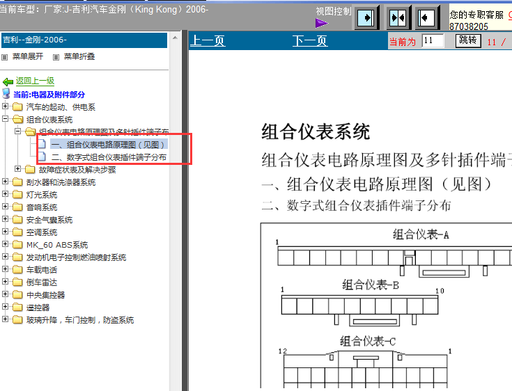Expand the MK_60 ABS系统 tree node
Image resolution: width=512 pixels, height=391 pixels.
click(6, 244)
